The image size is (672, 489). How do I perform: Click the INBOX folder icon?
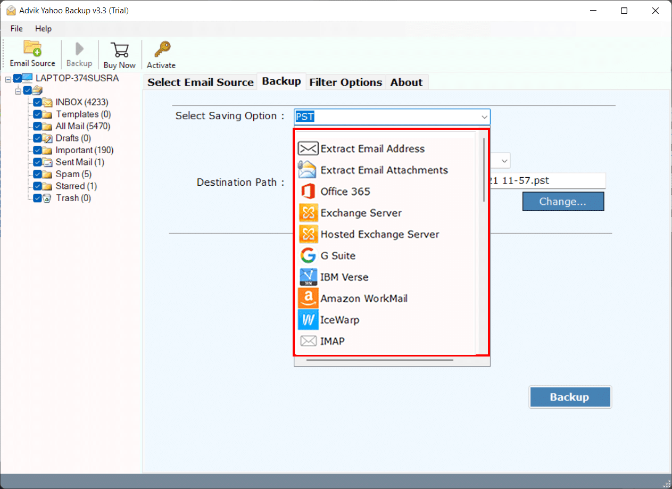click(47, 102)
